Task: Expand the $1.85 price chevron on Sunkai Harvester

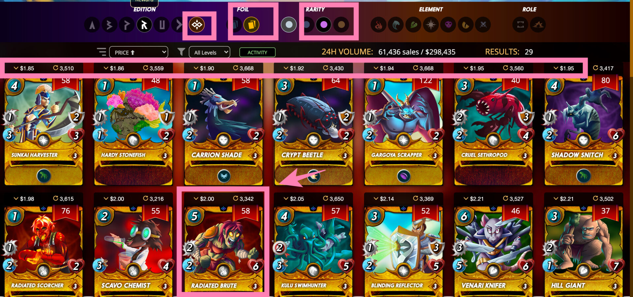Action: click(x=16, y=68)
